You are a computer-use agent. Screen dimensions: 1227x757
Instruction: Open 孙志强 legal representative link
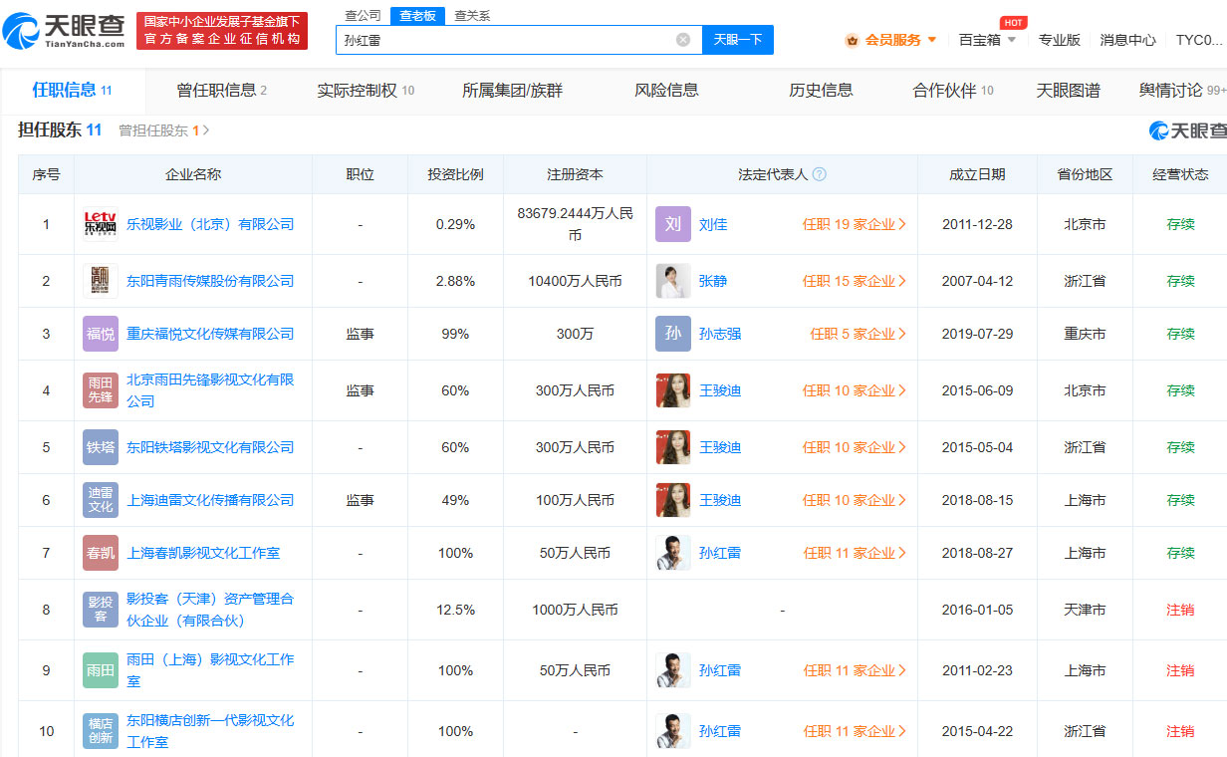point(719,334)
